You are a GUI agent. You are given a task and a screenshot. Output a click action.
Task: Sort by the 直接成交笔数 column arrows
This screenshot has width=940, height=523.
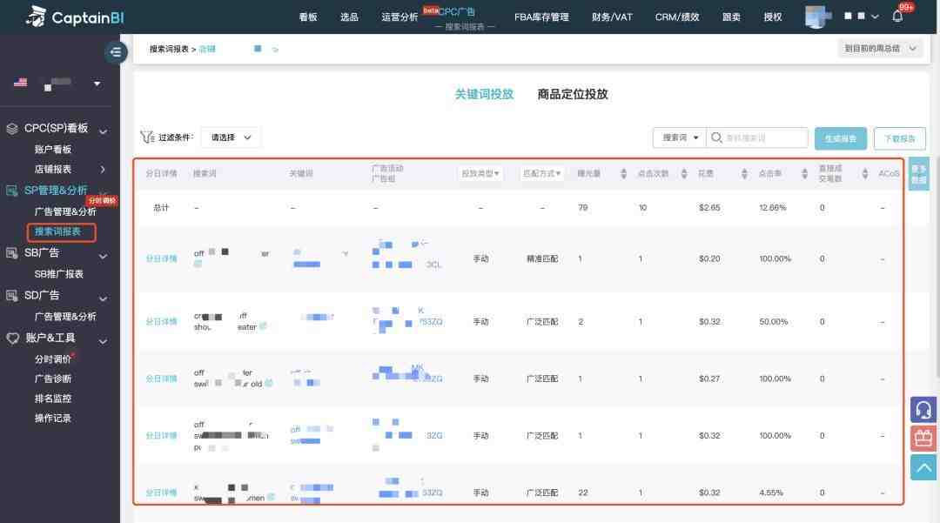tap(864, 174)
